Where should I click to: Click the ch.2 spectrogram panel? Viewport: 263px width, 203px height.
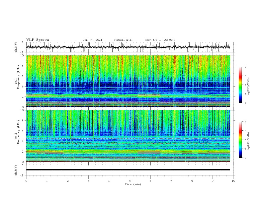click(128, 136)
